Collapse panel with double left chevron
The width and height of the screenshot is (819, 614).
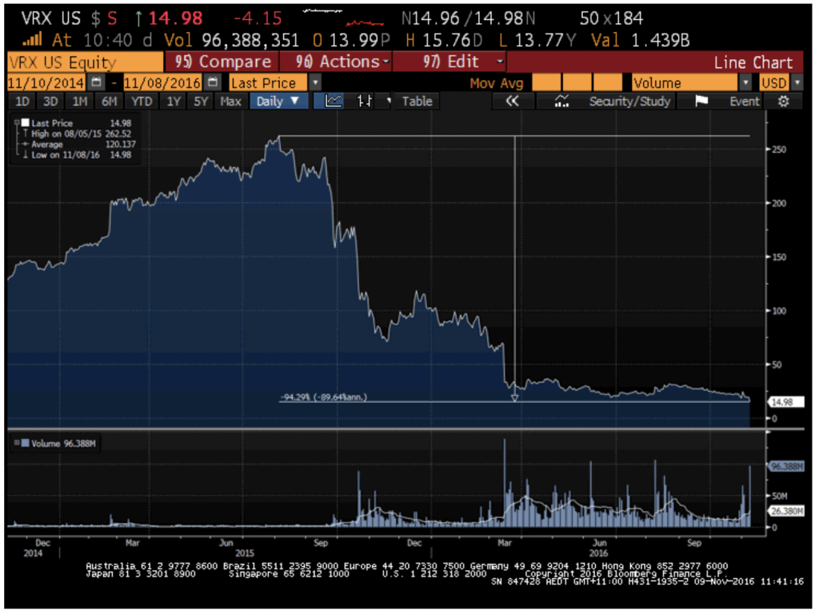(x=513, y=101)
